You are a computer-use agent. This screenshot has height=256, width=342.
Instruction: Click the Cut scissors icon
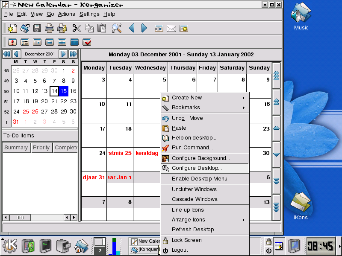click(x=77, y=28)
